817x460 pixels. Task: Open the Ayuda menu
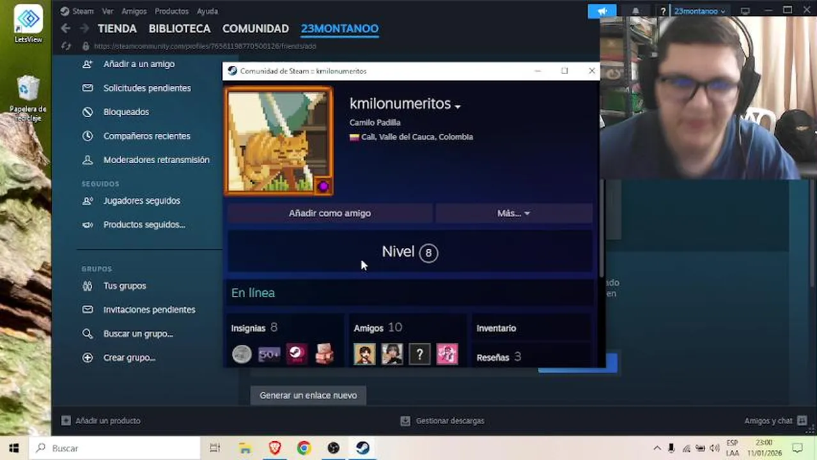pyautogui.click(x=207, y=11)
